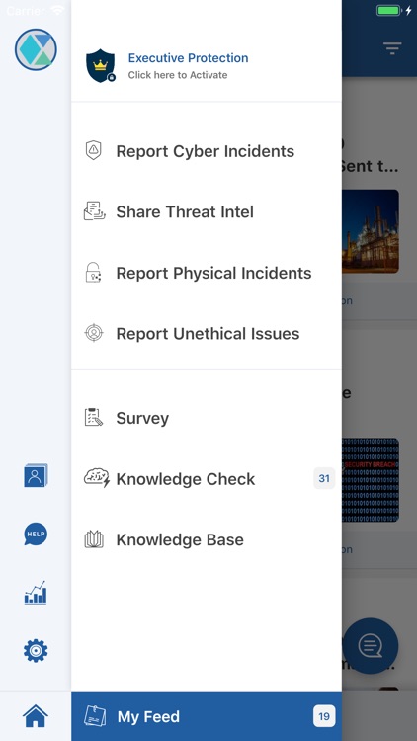
Task: Tap the app logo in the sidebar
Action: pyautogui.click(x=36, y=49)
